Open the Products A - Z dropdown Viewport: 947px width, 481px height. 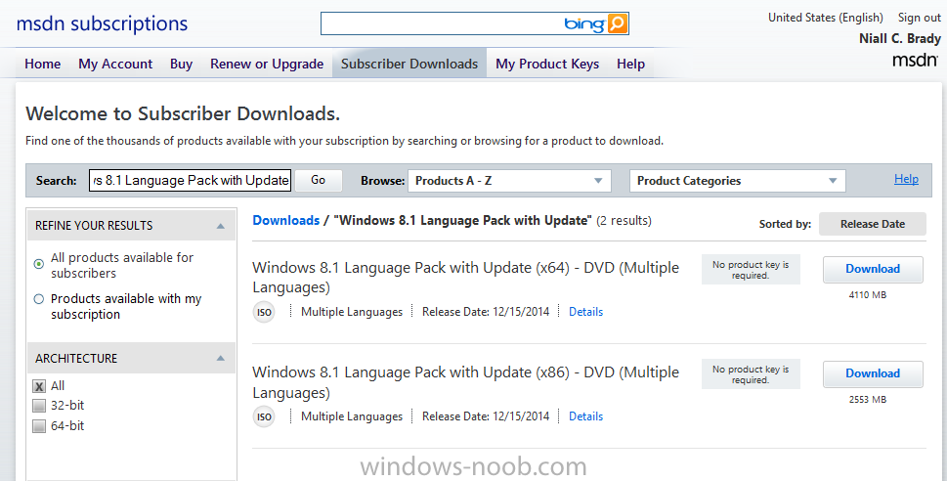(x=509, y=181)
